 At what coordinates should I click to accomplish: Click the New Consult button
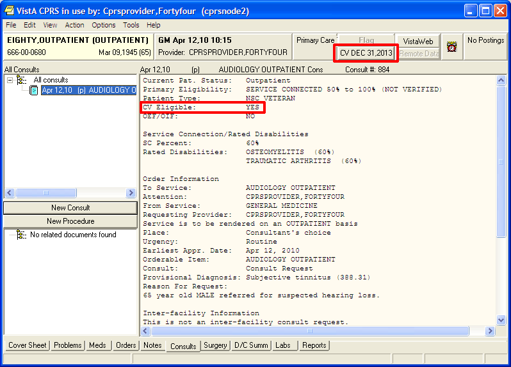tap(70, 208)
